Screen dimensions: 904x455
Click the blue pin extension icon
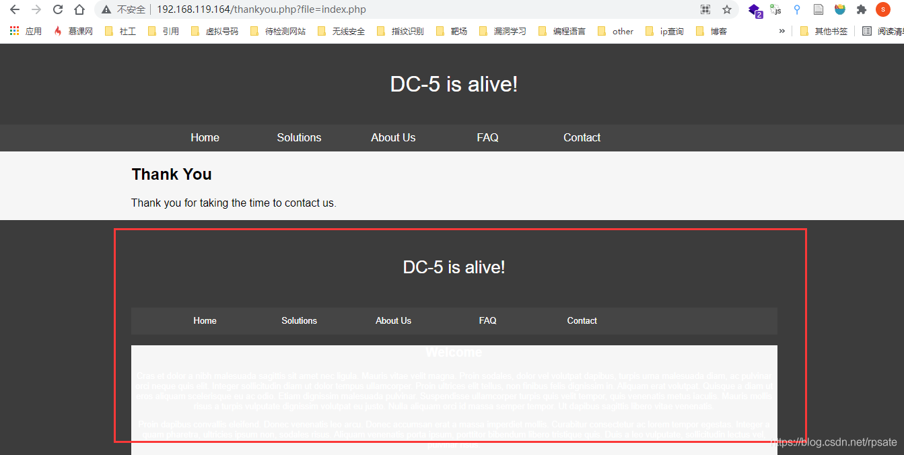click(797, 9)
